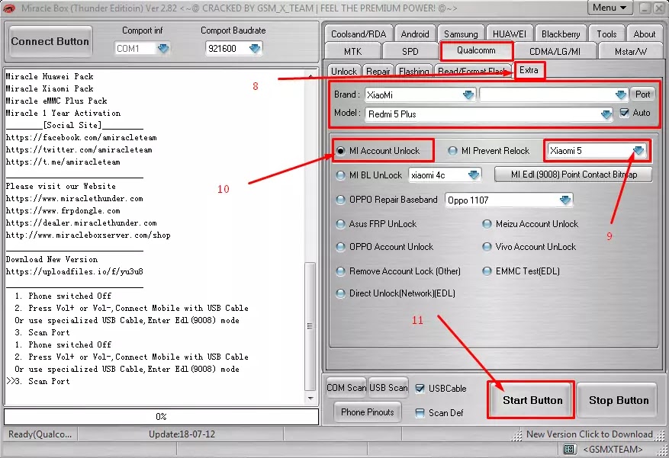
Task: Switch to the Blackberry tab
Action: [561, 34]
